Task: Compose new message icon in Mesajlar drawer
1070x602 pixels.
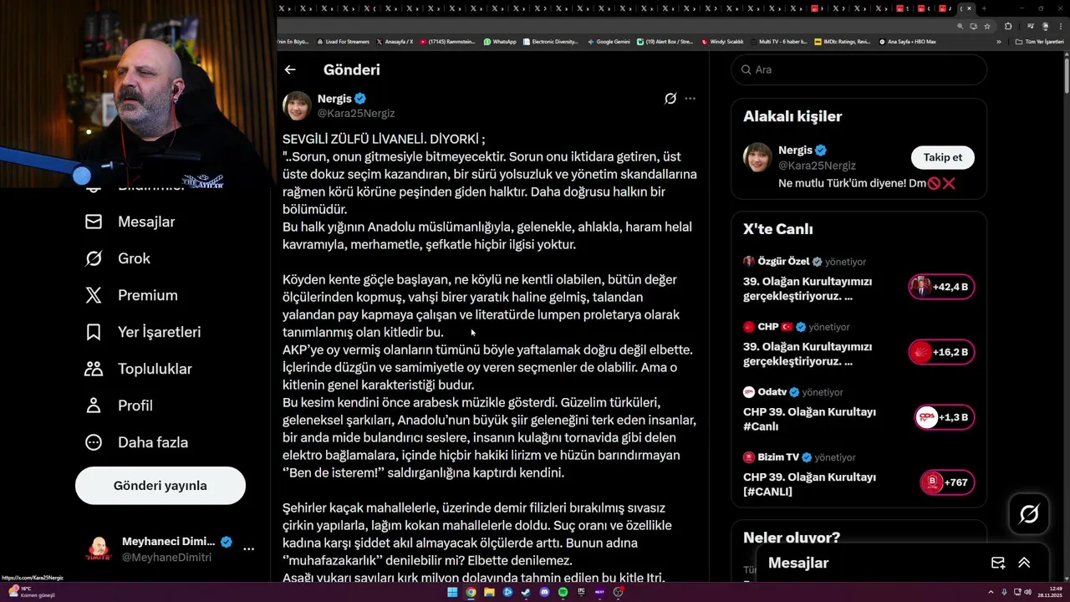Action: (998, 563)
